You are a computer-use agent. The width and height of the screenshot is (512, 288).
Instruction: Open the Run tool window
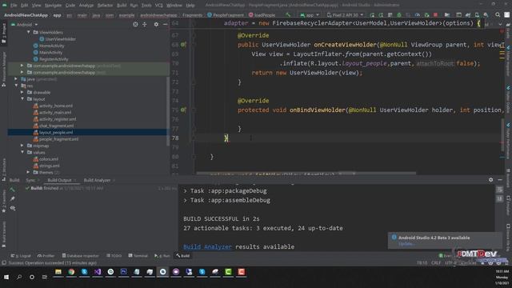click(x=162, y=256)
